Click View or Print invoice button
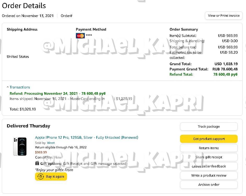 [223, 15]
